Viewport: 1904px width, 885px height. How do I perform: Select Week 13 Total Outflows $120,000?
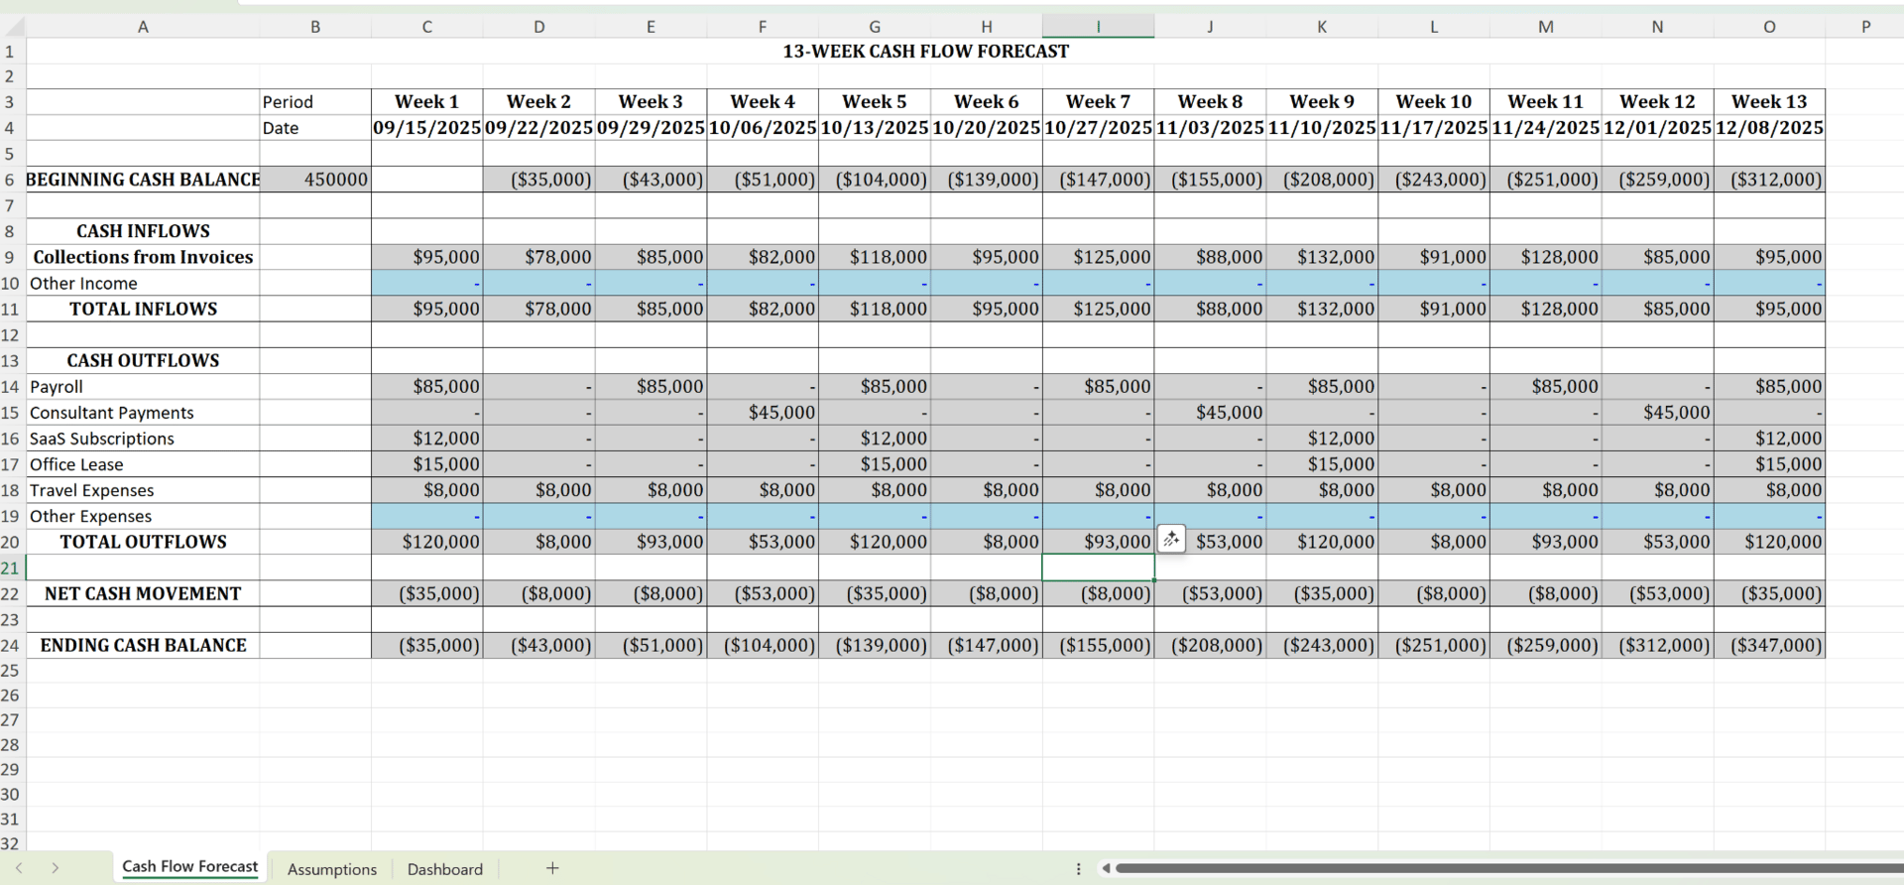click(1770, 542)
